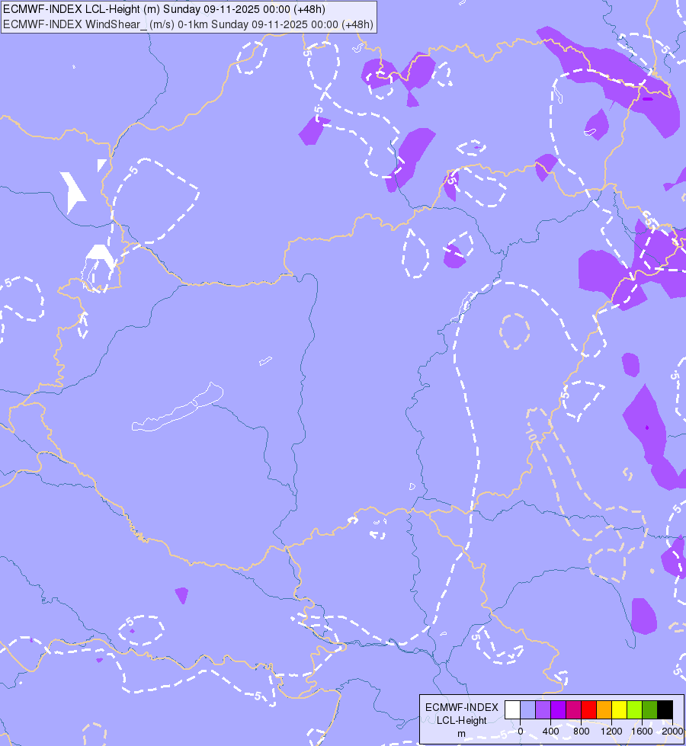Select the orange legend swatch
This screenshot has width=686, height=746.
coord(604,709)
